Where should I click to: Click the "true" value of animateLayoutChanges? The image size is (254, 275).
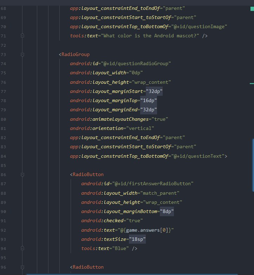(x=160, y=119)
